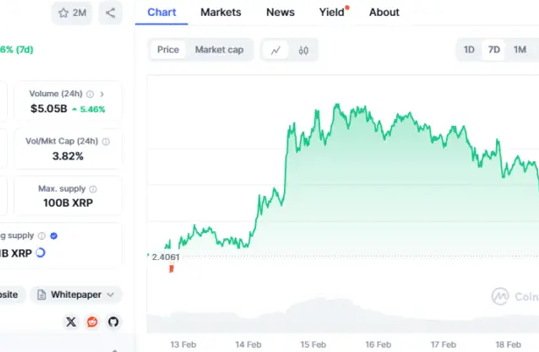
Task: Open the GitHub icon link
Action: point(113,321)
